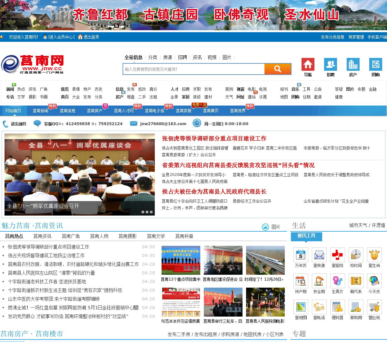Open the 校时间 clock tool
Viewport: 387px width, 342px height.
click(x=356, y=255)
